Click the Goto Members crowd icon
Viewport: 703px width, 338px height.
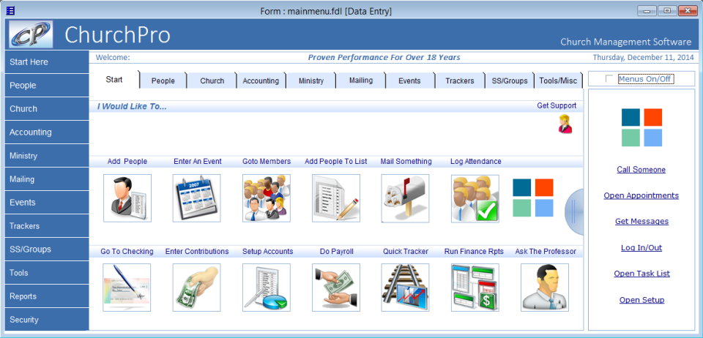267,198
